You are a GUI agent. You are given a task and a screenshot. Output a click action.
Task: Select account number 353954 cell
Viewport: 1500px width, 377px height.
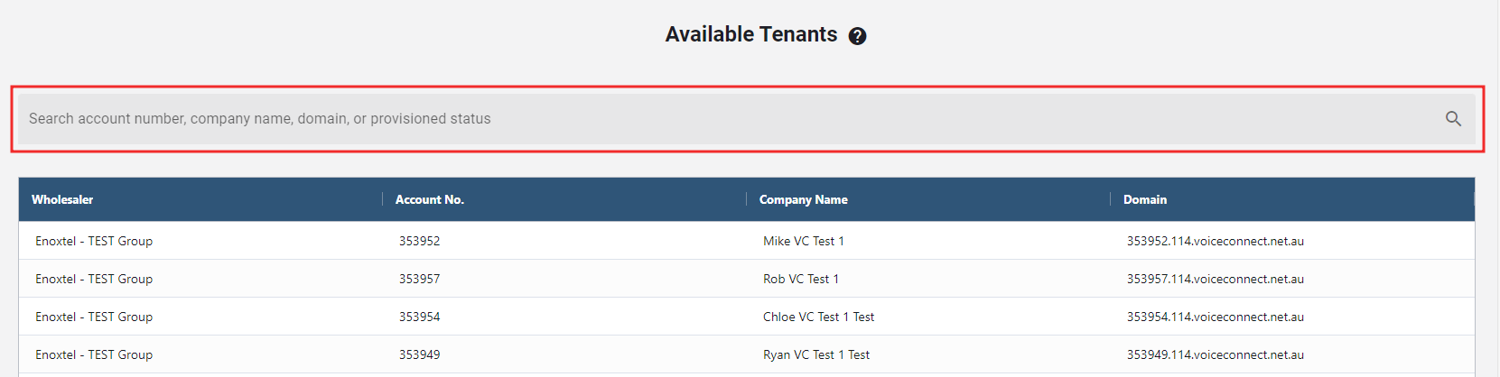tap(420, 317)
